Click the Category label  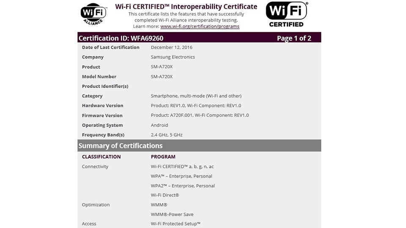pyautogui.click(x=92, y=96)
